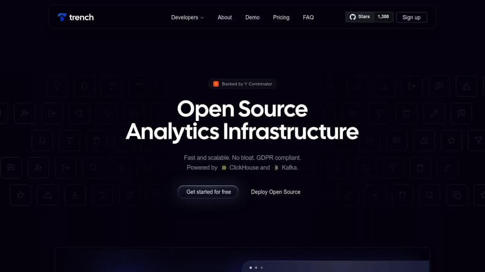Click the Trench logo icon
485x272 pixels.
tap(62, 17)
